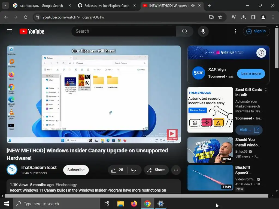Click the Sign in button
Viewport: 279px width, 209px height.
tap(256, 31)
